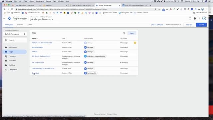Viewport: 213px width, 120px height.
Task: Open the first tag, GA TRACKING CODE in capitals
Action: [42, 43]
